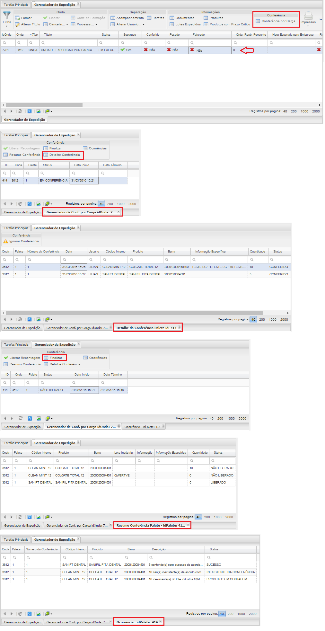This screenshot has height=631, width=325.
Task: Close the Detalhe da Conferência Palete id: 414 tab
Action: 180,327
